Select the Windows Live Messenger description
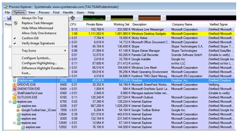The height and width of the screenshot is (132, 238). (147, 29)
